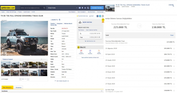Click the search input field

[x=32, y=8]
